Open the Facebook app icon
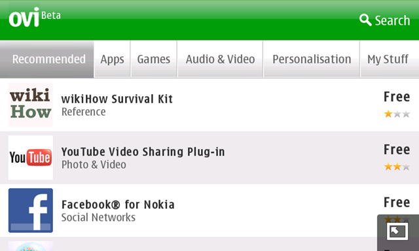The width and height of the screenshot is (419, 251). 31,210
